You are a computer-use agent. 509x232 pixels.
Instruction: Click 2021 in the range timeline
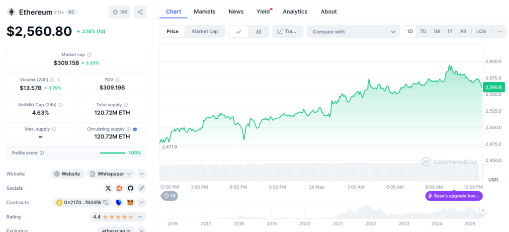[338, 224]
